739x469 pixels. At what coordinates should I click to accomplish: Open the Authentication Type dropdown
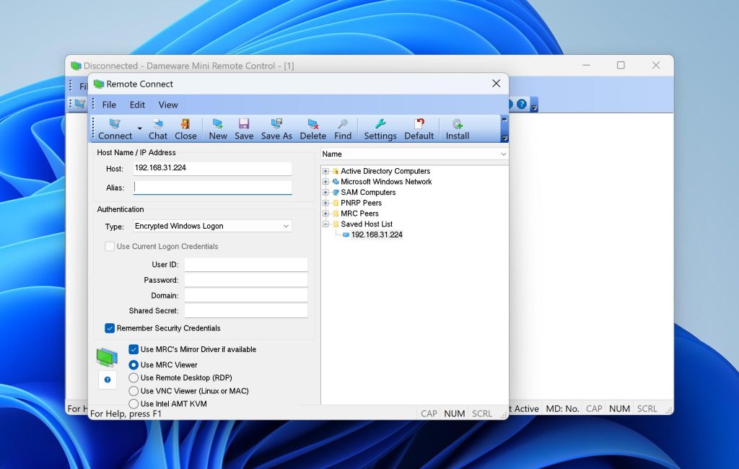(x=287, y=226)
